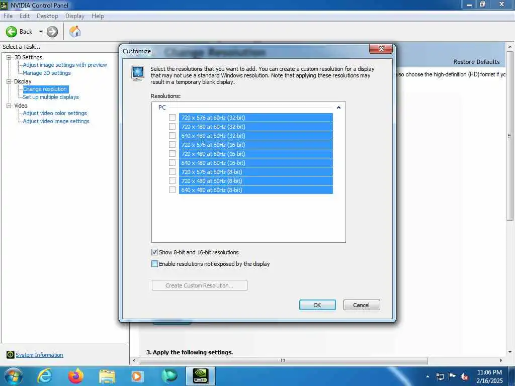The image size is (515, 386).
Task: Collapse the Video tree node
Action: click(x=9, y=106)
